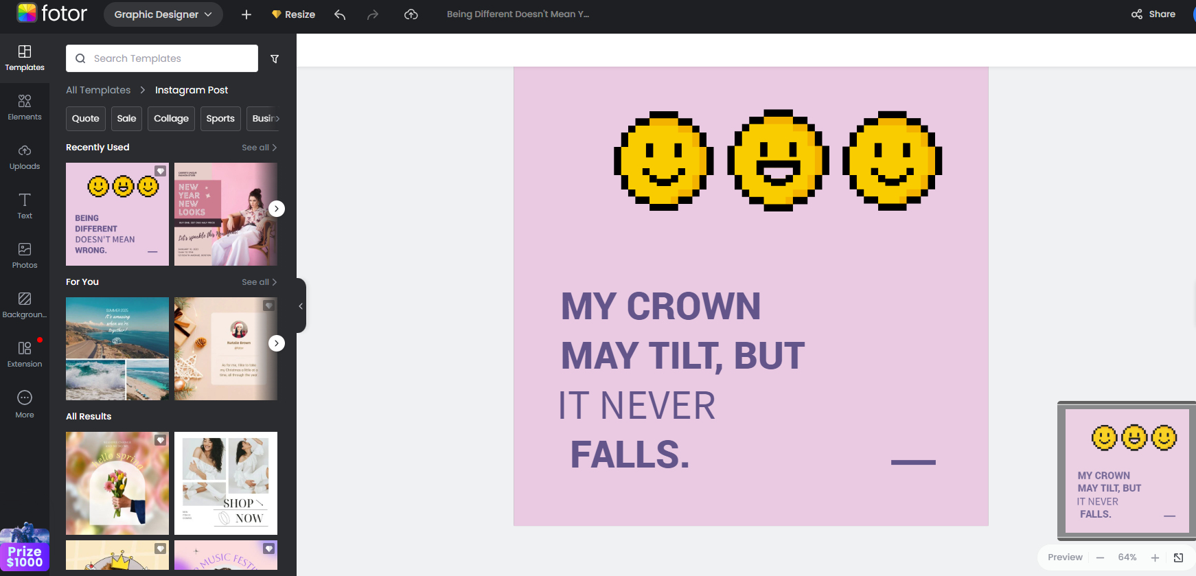Click the page preview thumbnail
This screenshot has width=1196, height=576.
1127,471
